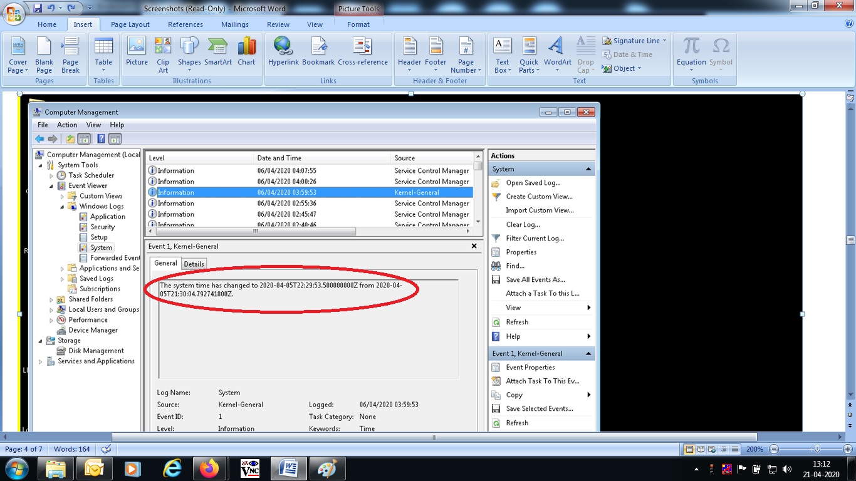The width and height of the screenshot is (856, 481).
Task: Insert a Chart
Action: 246,51
